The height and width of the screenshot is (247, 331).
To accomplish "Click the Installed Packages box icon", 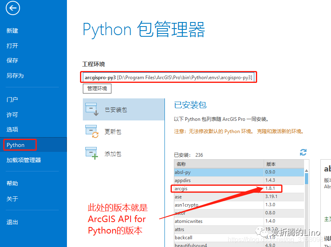I will click(92, 109).
